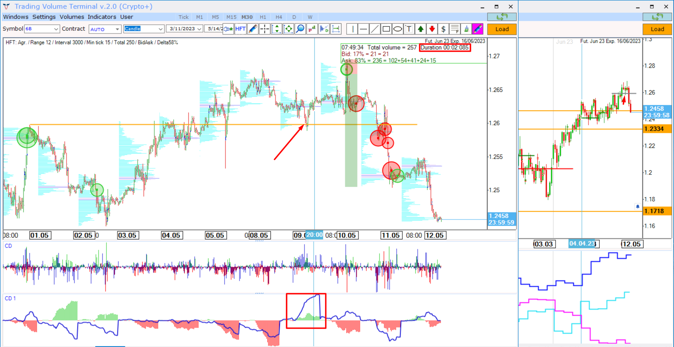Clear drawings with the broom icon

(466, 29)
